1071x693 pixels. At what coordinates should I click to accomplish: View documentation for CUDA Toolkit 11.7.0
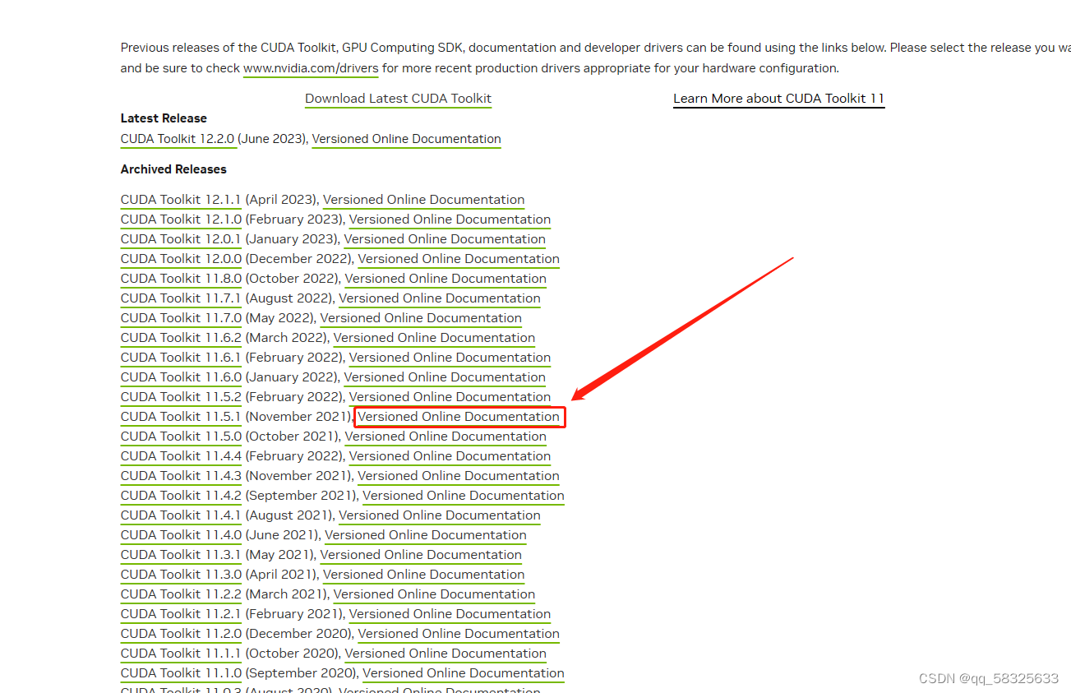coord(421,318)
